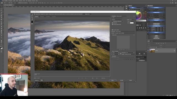Screen dimensions: 177x99
Task: Click the Sfondo layer thumbnail
Action: pos(152,51)
